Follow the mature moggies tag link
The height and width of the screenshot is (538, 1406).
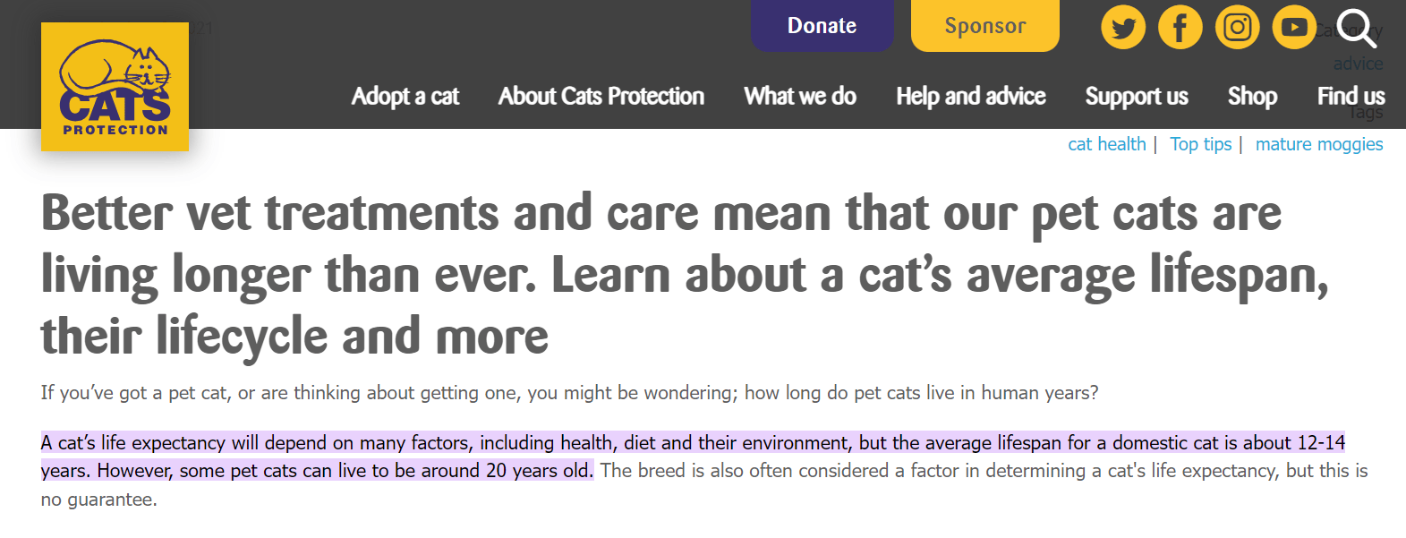pyautogui.click(x=1319, y=144)
